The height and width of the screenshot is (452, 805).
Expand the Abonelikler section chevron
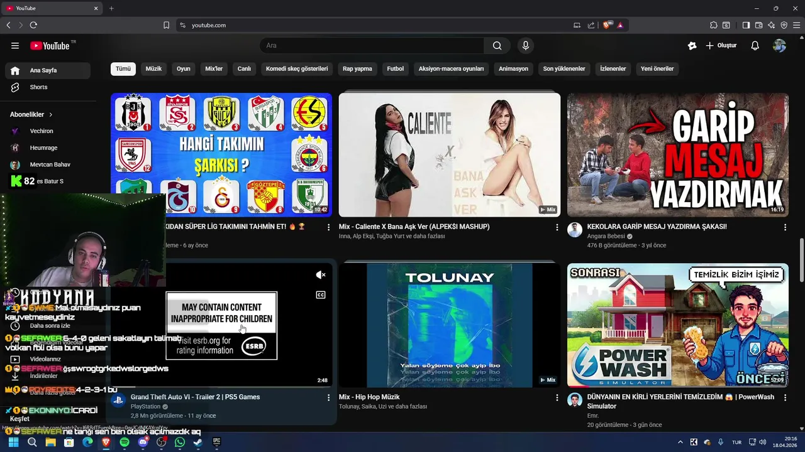coord(51,115)
